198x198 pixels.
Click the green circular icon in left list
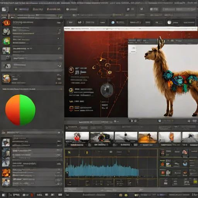(x=6, y=41)
